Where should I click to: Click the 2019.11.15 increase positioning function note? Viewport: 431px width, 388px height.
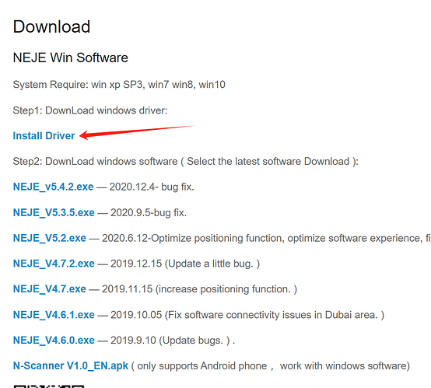[x=200, y=289]
